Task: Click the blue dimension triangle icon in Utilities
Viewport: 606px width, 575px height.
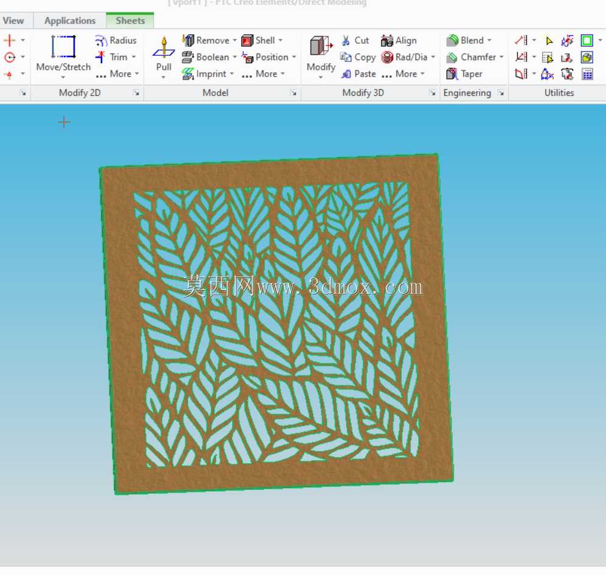Action: pyautogui.click(x=547, y=73)
